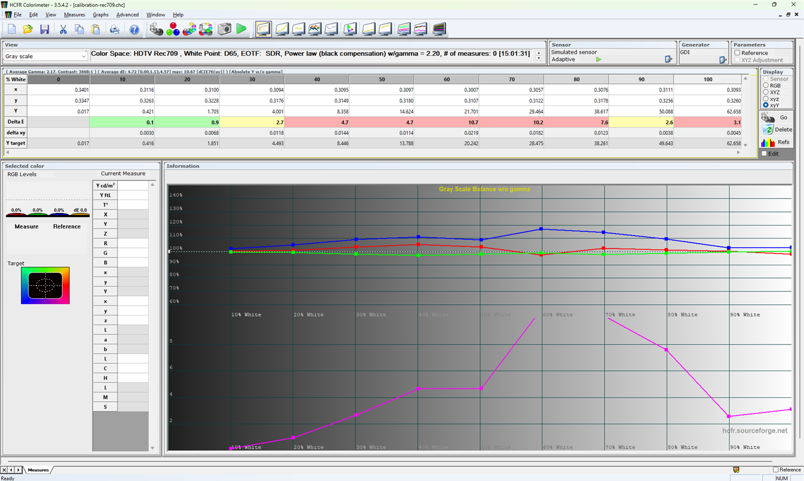Click the Copy toolbar icon
This screenshot has height=481, width=804.
tap(79, 29)
